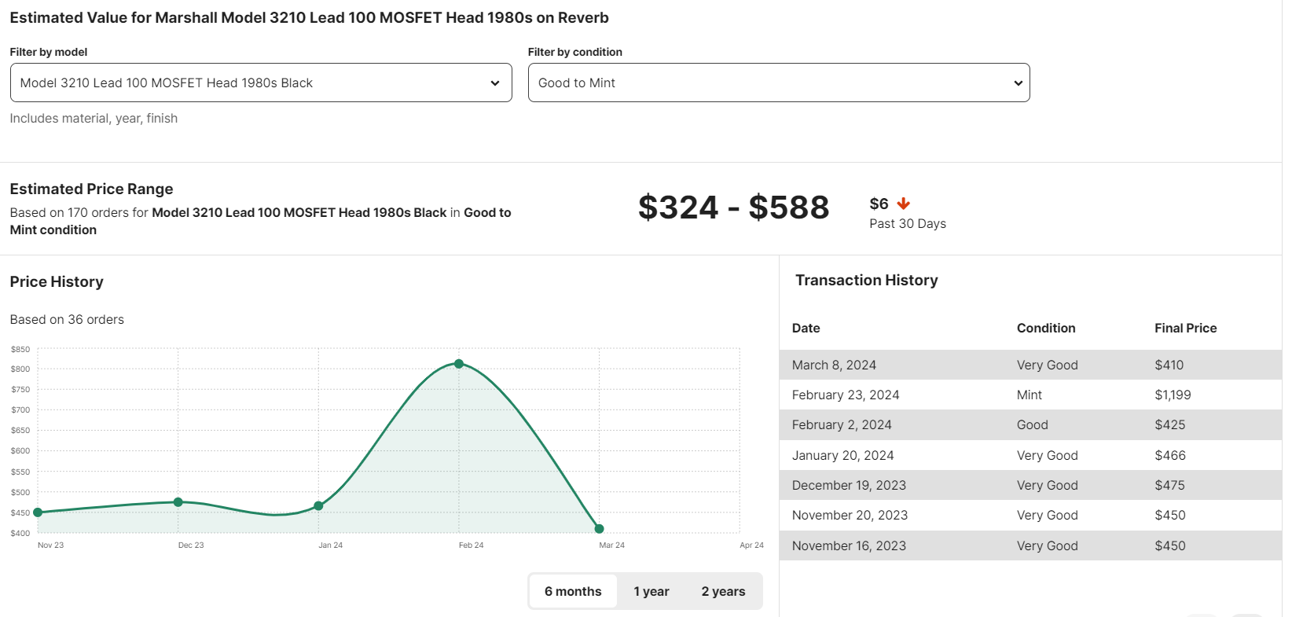Click the Condition column header

1046,328
